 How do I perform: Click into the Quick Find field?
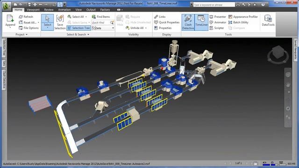tap(100, 23)
